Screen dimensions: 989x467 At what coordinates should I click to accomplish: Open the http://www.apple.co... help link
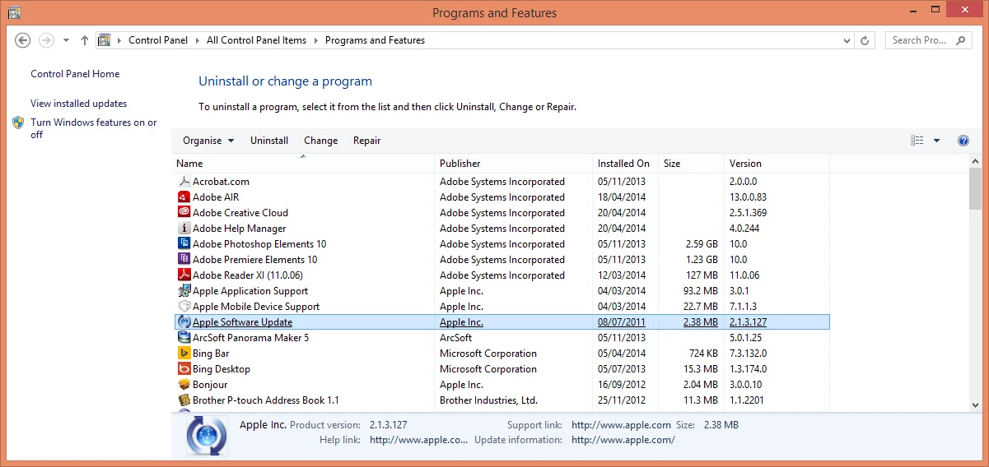click(418, 440)
